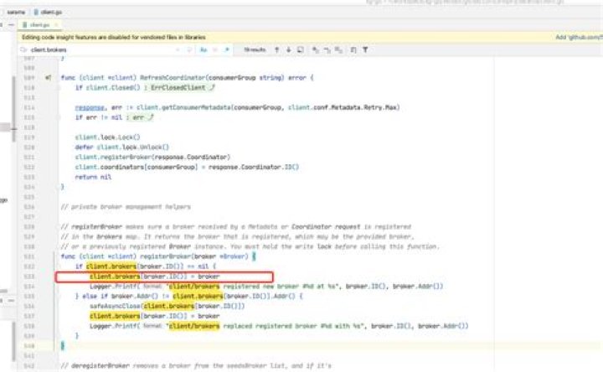This screenshot has height=372, width=603.
Task: Close the client.go editor tab
Action: pos(56,24)
